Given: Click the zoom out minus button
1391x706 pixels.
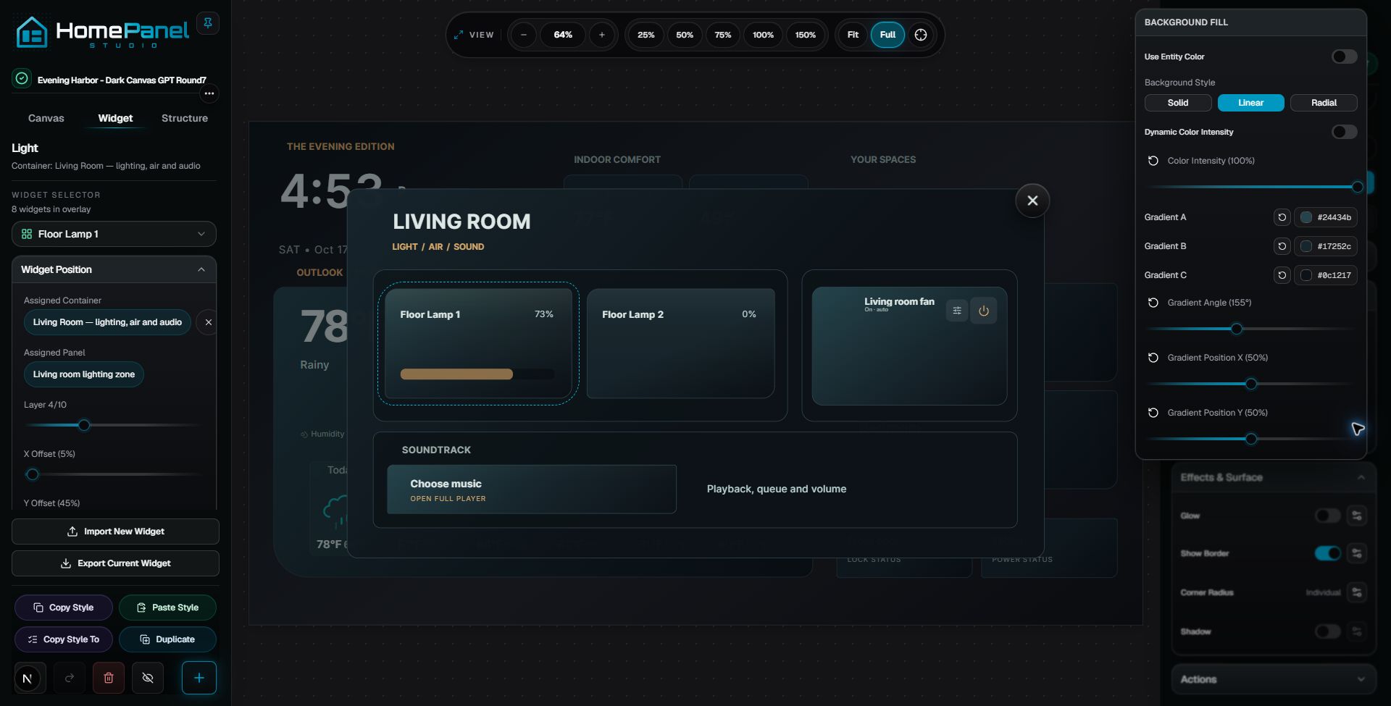Looking at the screenshot, I should pyautogui.click(x=524, y=35).
